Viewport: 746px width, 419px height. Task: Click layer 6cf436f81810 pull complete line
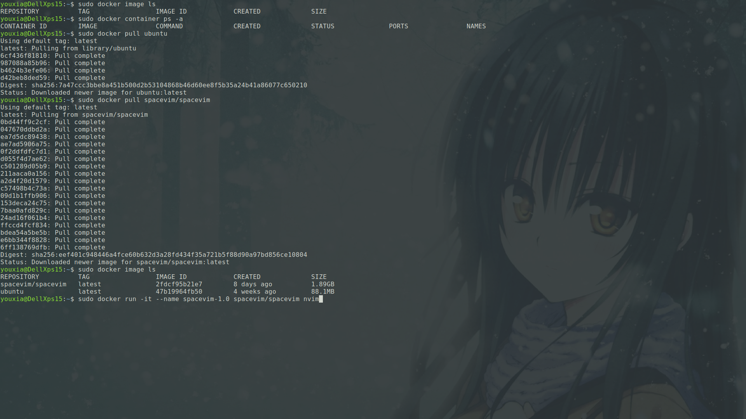pos(53,56)
